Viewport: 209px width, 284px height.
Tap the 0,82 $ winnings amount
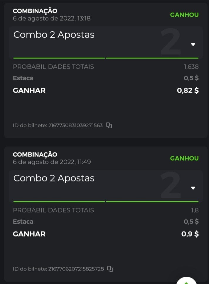(188, 90)
